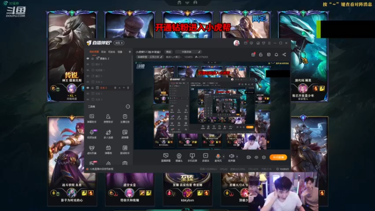Click the unlock padlock icon in header
Viewport: 375px width, 211px height.
(261, 54)
